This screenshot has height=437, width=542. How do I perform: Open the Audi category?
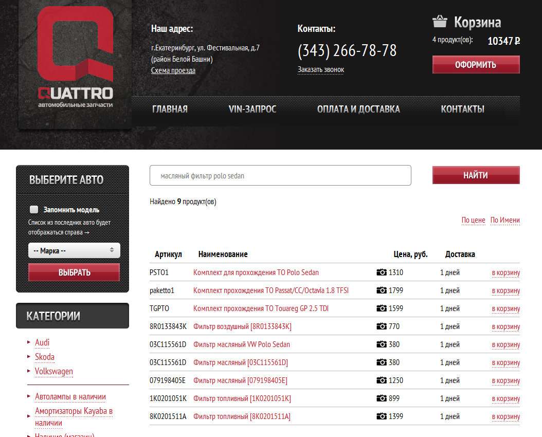pos(42,342)
